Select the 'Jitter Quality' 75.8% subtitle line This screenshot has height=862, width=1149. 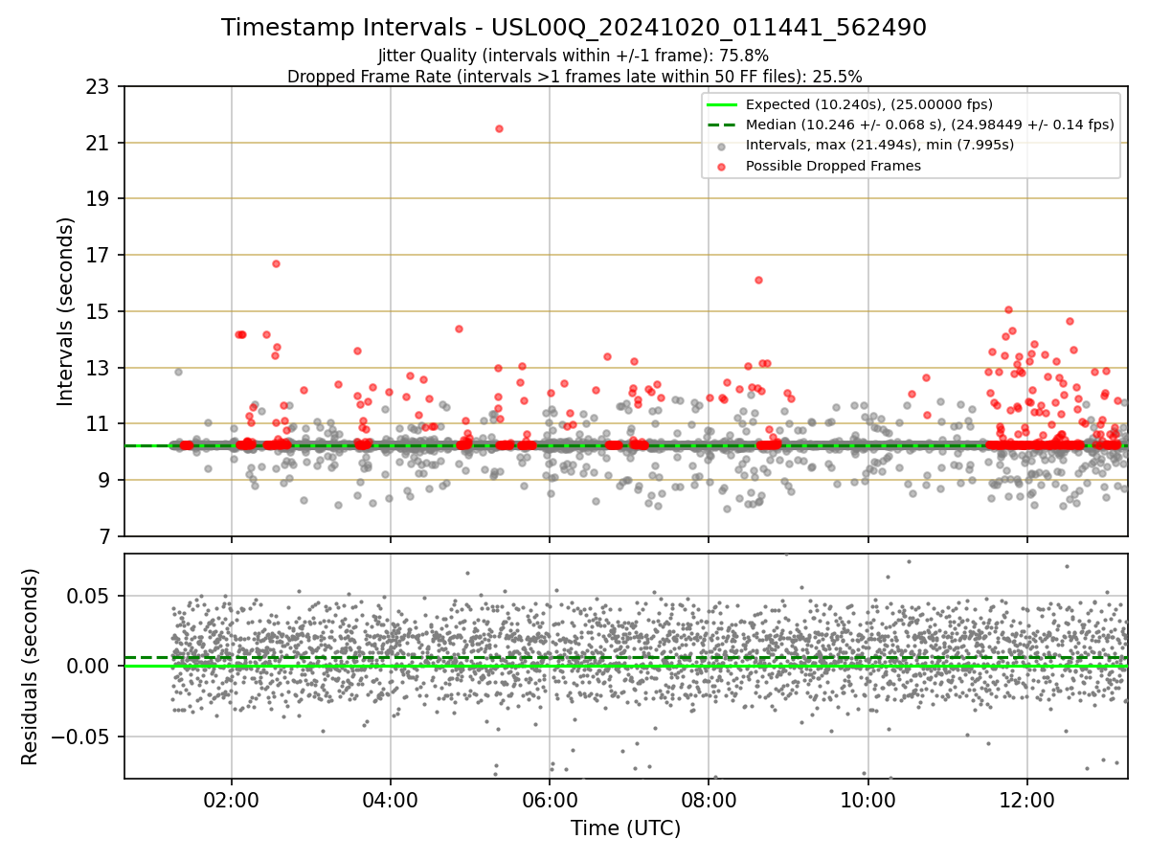tap(574, 56)
